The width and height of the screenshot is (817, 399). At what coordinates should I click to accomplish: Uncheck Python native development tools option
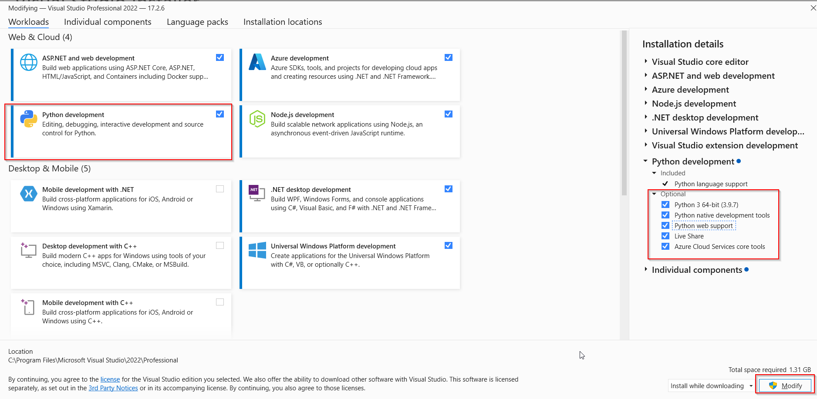(665, 215)
